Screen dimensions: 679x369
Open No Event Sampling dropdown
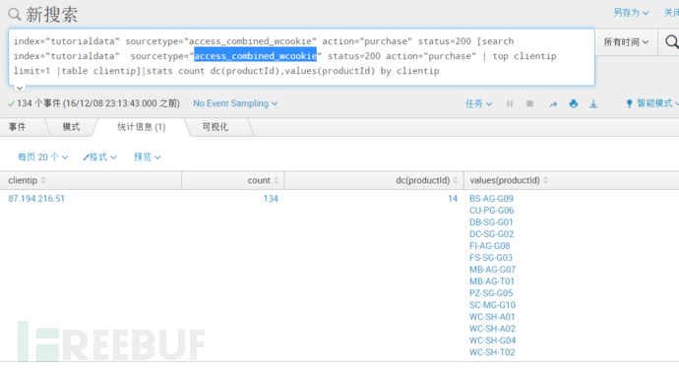235,103
